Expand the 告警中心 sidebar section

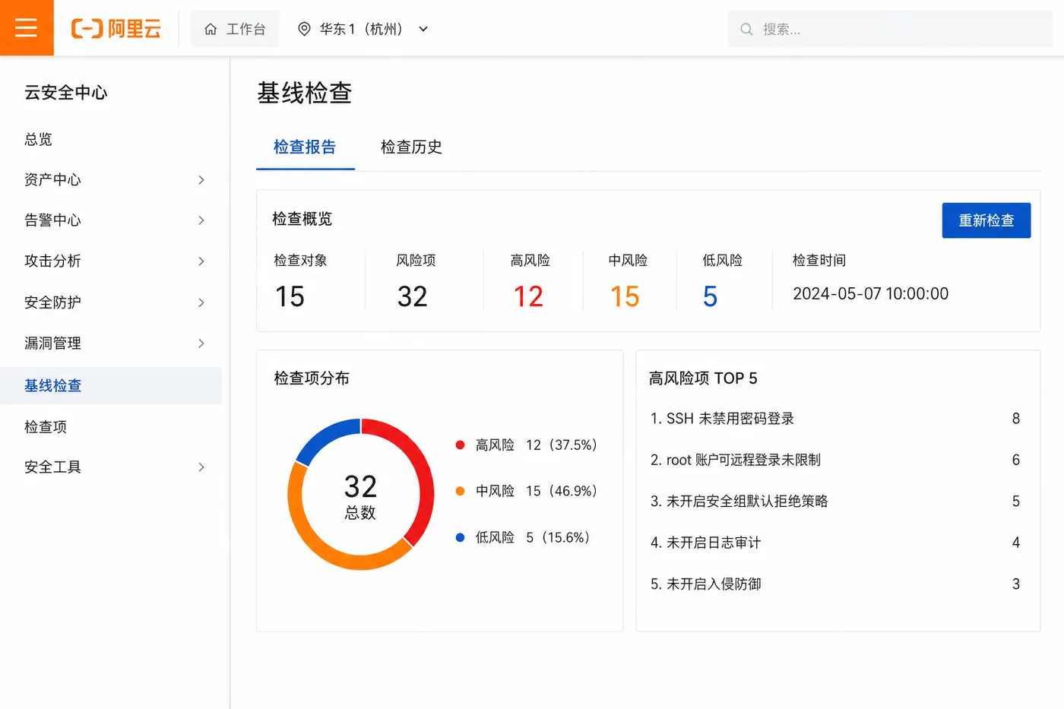[x=114, y=220]
